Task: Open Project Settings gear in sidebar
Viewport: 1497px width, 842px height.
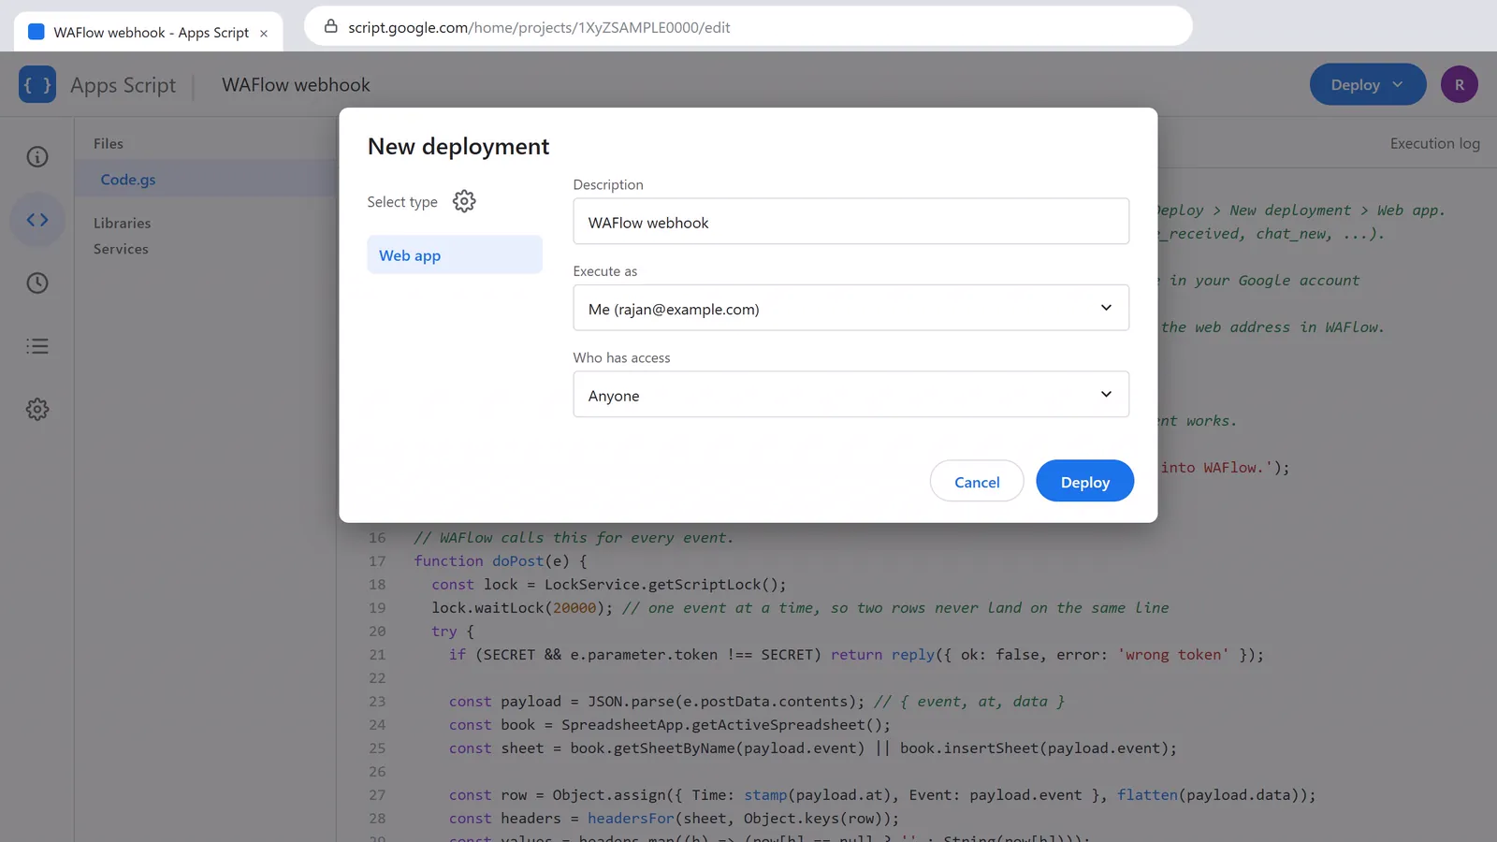Action: (37, 409)
